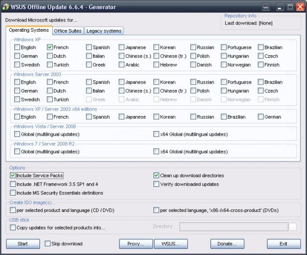Enable German under Windows XP
Viewport: 307px width, 255px height.
17,56
